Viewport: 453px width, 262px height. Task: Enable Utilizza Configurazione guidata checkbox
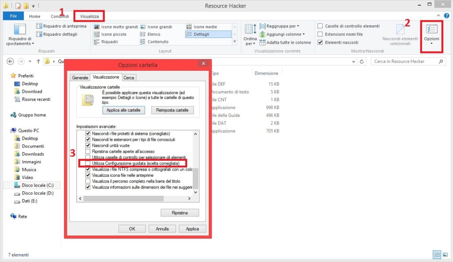pos(88,163)
